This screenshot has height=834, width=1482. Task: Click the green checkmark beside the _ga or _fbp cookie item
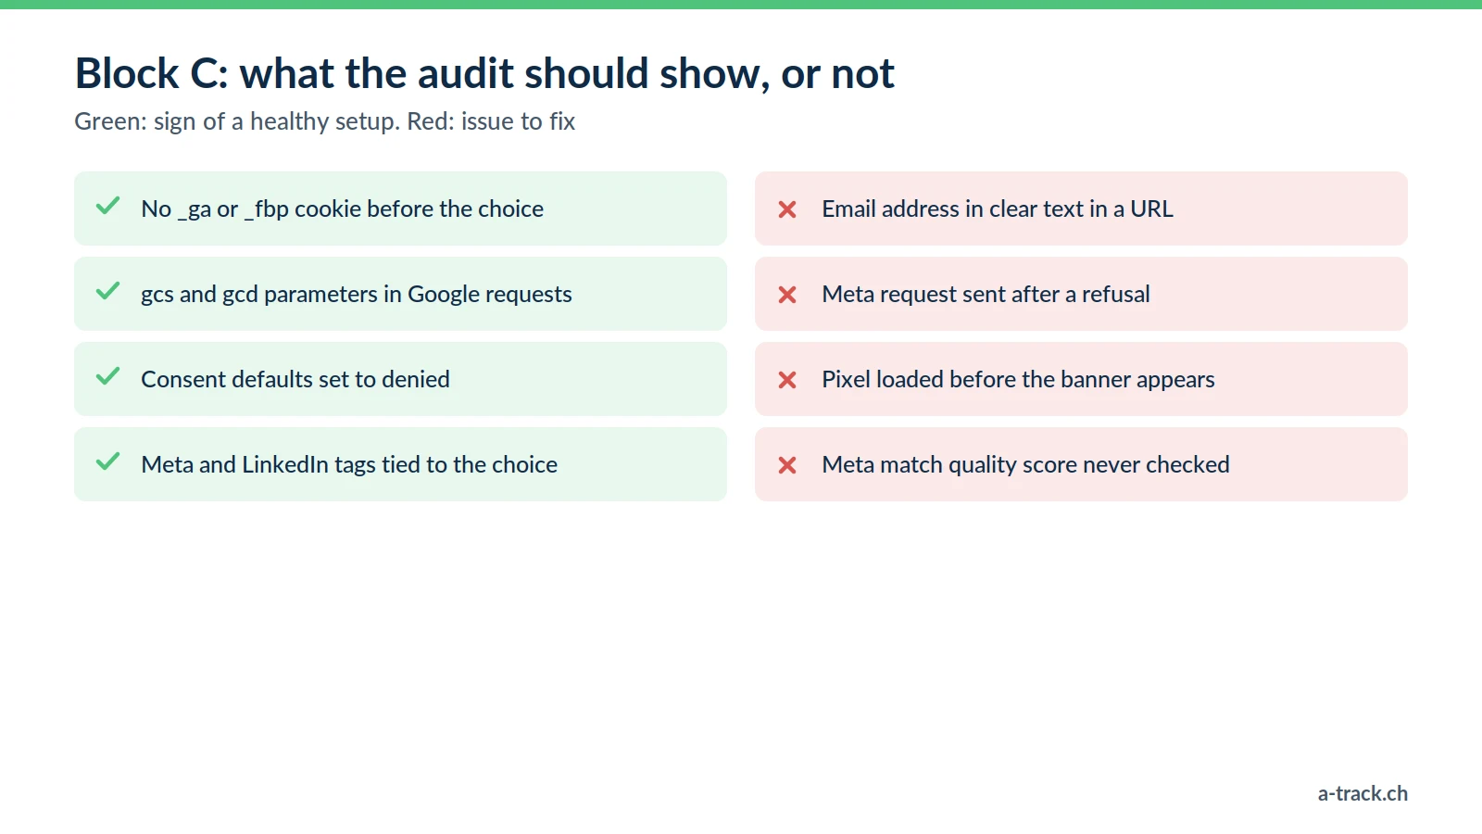pos(108,206)
